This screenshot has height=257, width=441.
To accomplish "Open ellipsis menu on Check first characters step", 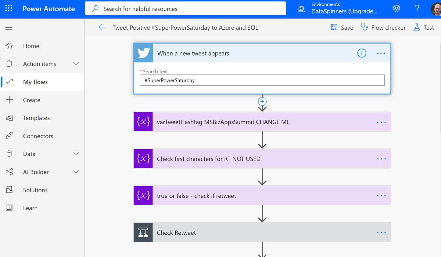I will [381, 159].
